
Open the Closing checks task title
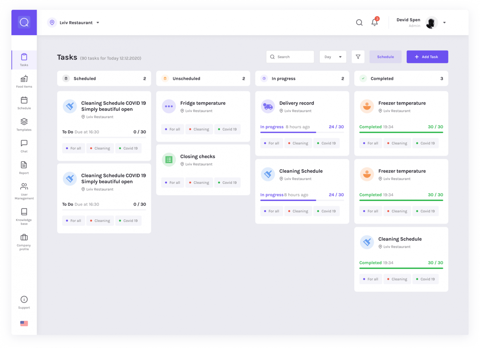[198, 156]
